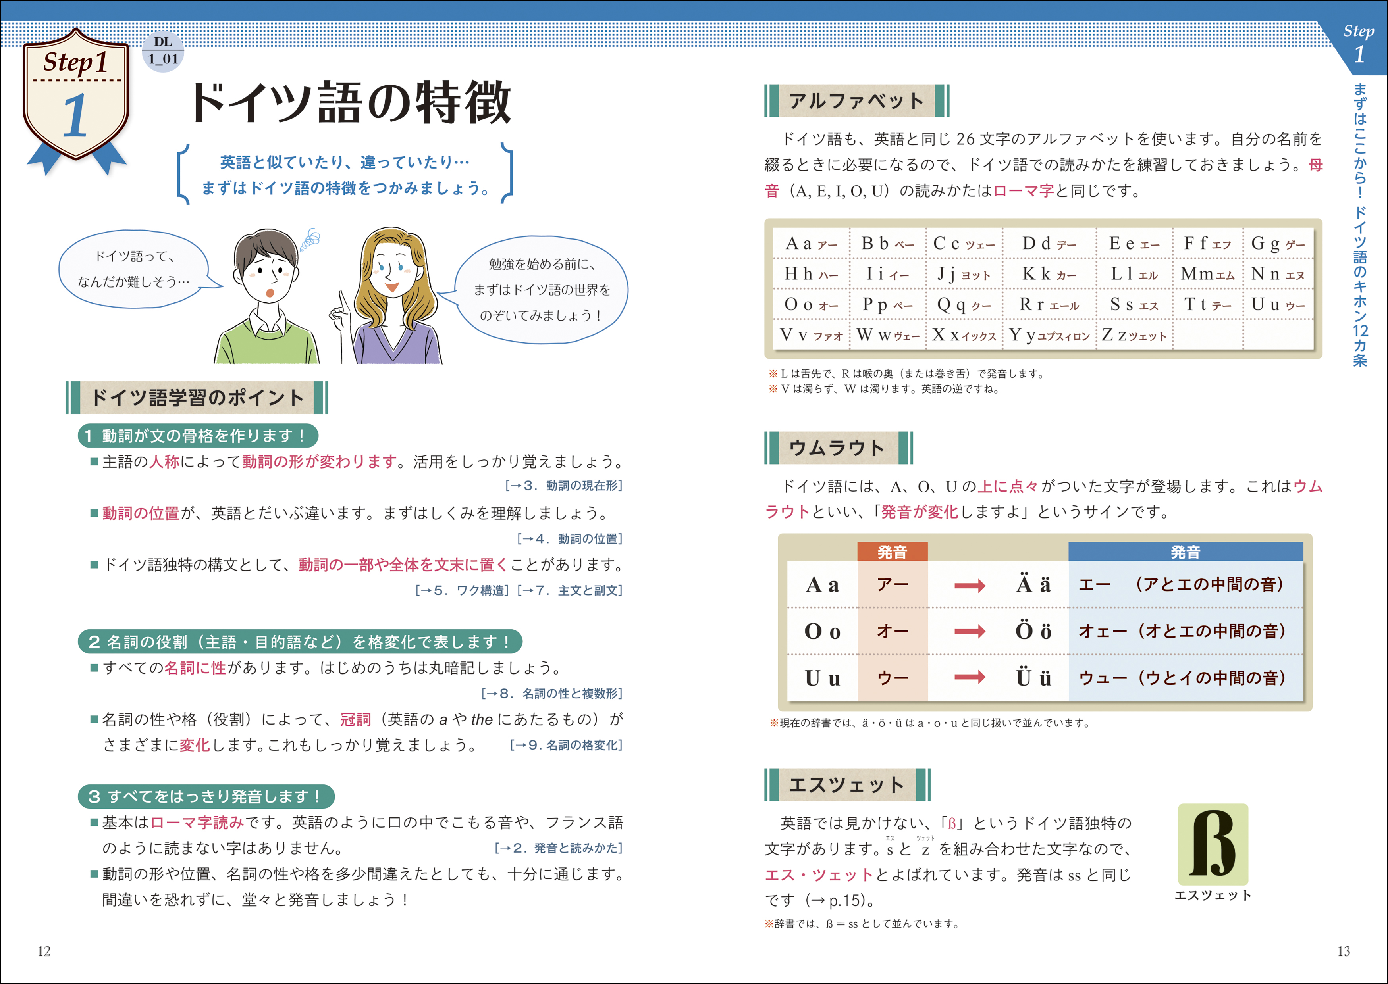
Task: Click the alphabet cell A a アー
Action: click(x=811, y=244)
